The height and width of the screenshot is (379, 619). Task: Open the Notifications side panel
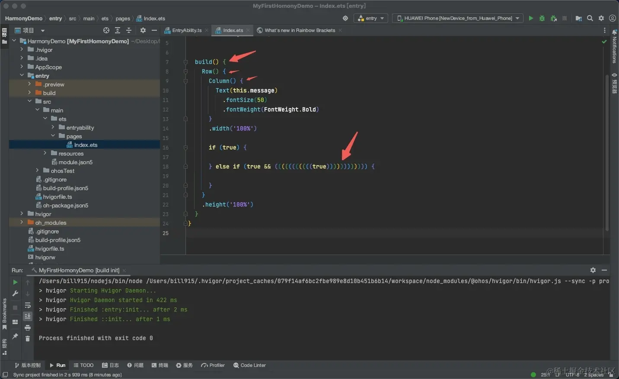[614, 46]
